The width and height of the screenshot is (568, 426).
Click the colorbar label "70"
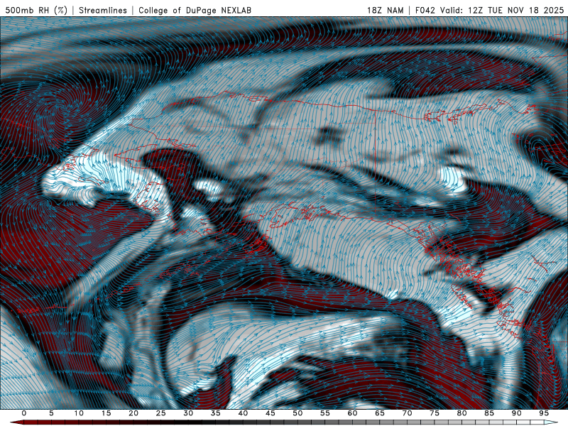[407, 413]
